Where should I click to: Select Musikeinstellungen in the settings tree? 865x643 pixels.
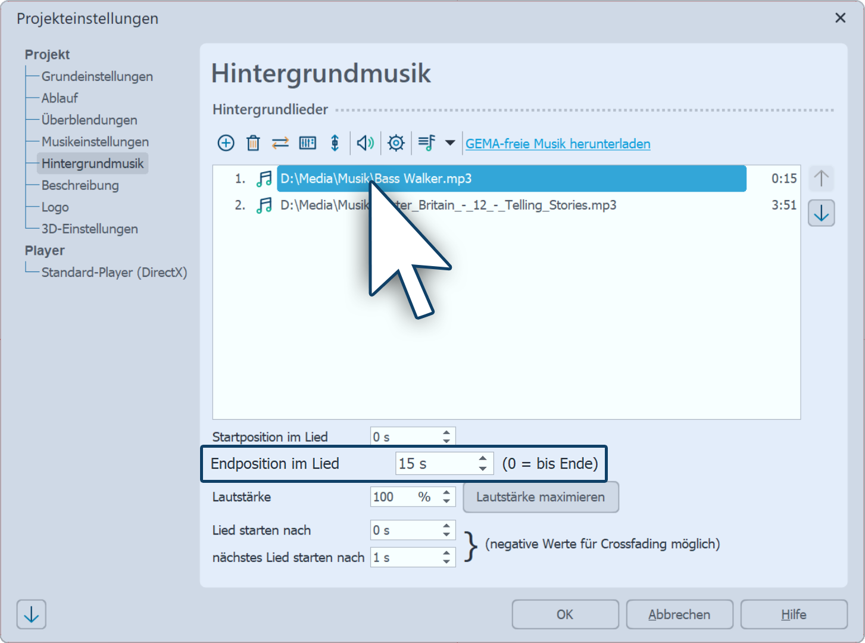[x=95, y=142]
